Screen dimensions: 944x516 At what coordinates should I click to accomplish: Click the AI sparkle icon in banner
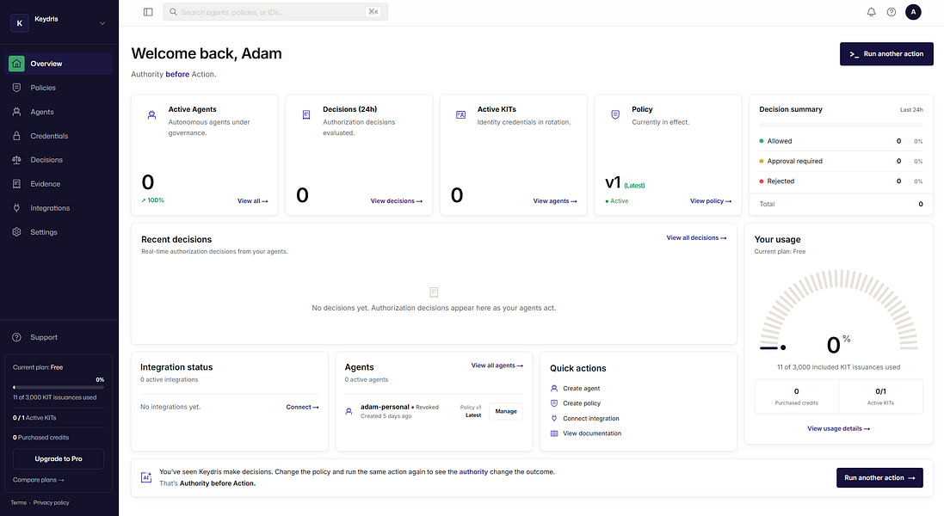146,477
